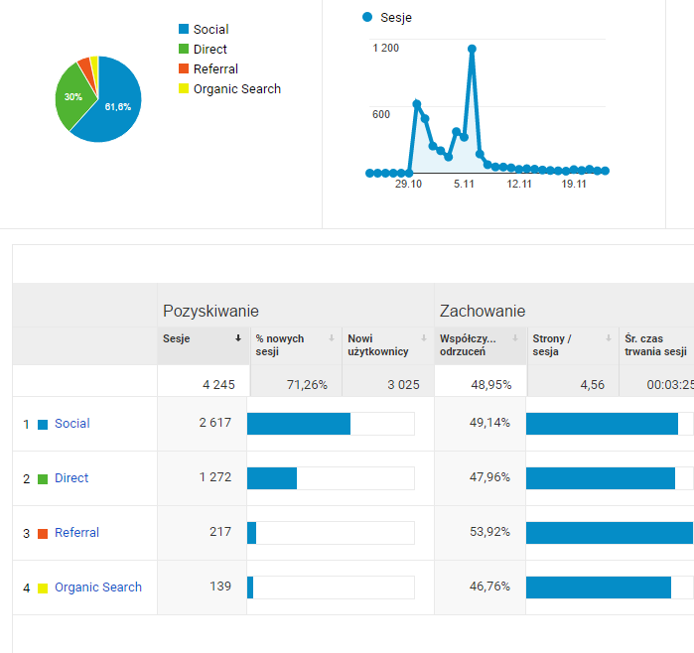
Task: Sort by Sesje column arrow
Action: [x=238, y=338]
